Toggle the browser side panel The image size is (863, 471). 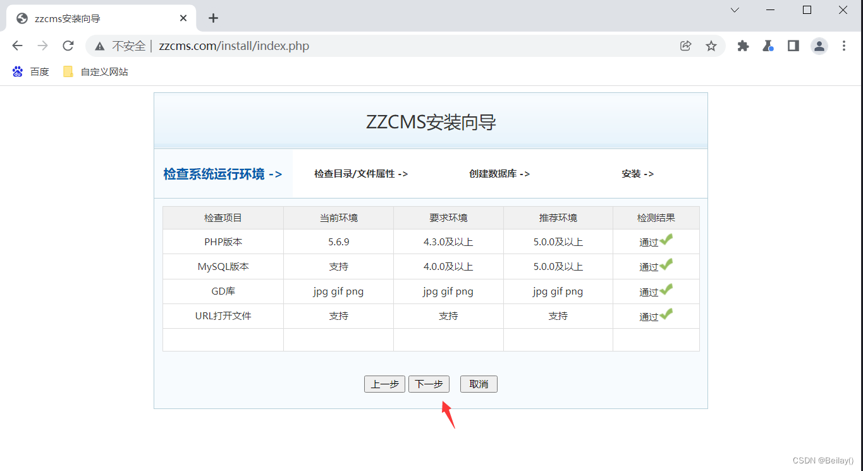(793, 46)
